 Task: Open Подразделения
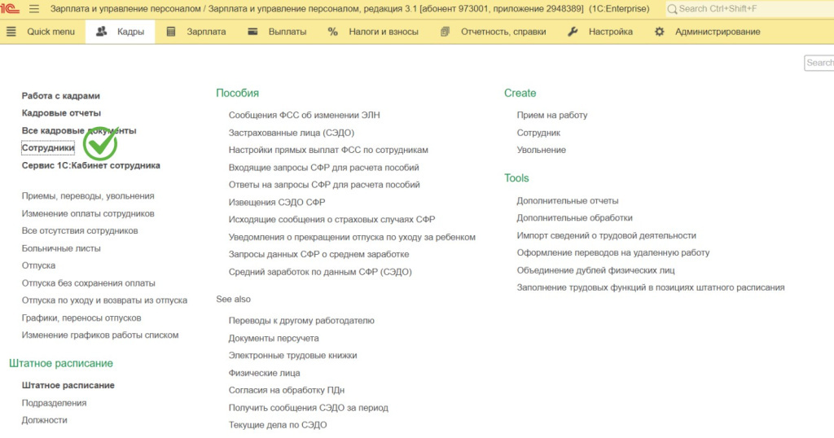coord(54,403)
